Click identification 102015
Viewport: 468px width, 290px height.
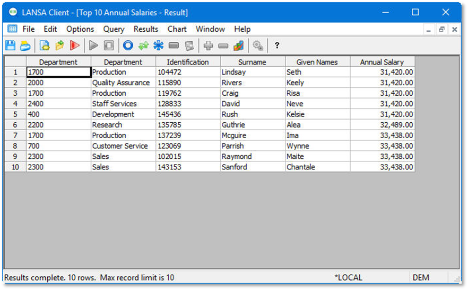point(188,157)
